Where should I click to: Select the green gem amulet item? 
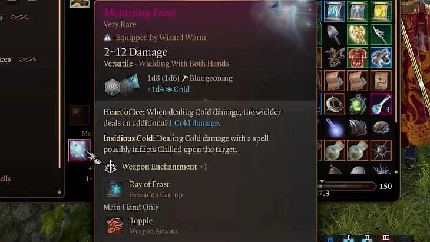(358, 104)
